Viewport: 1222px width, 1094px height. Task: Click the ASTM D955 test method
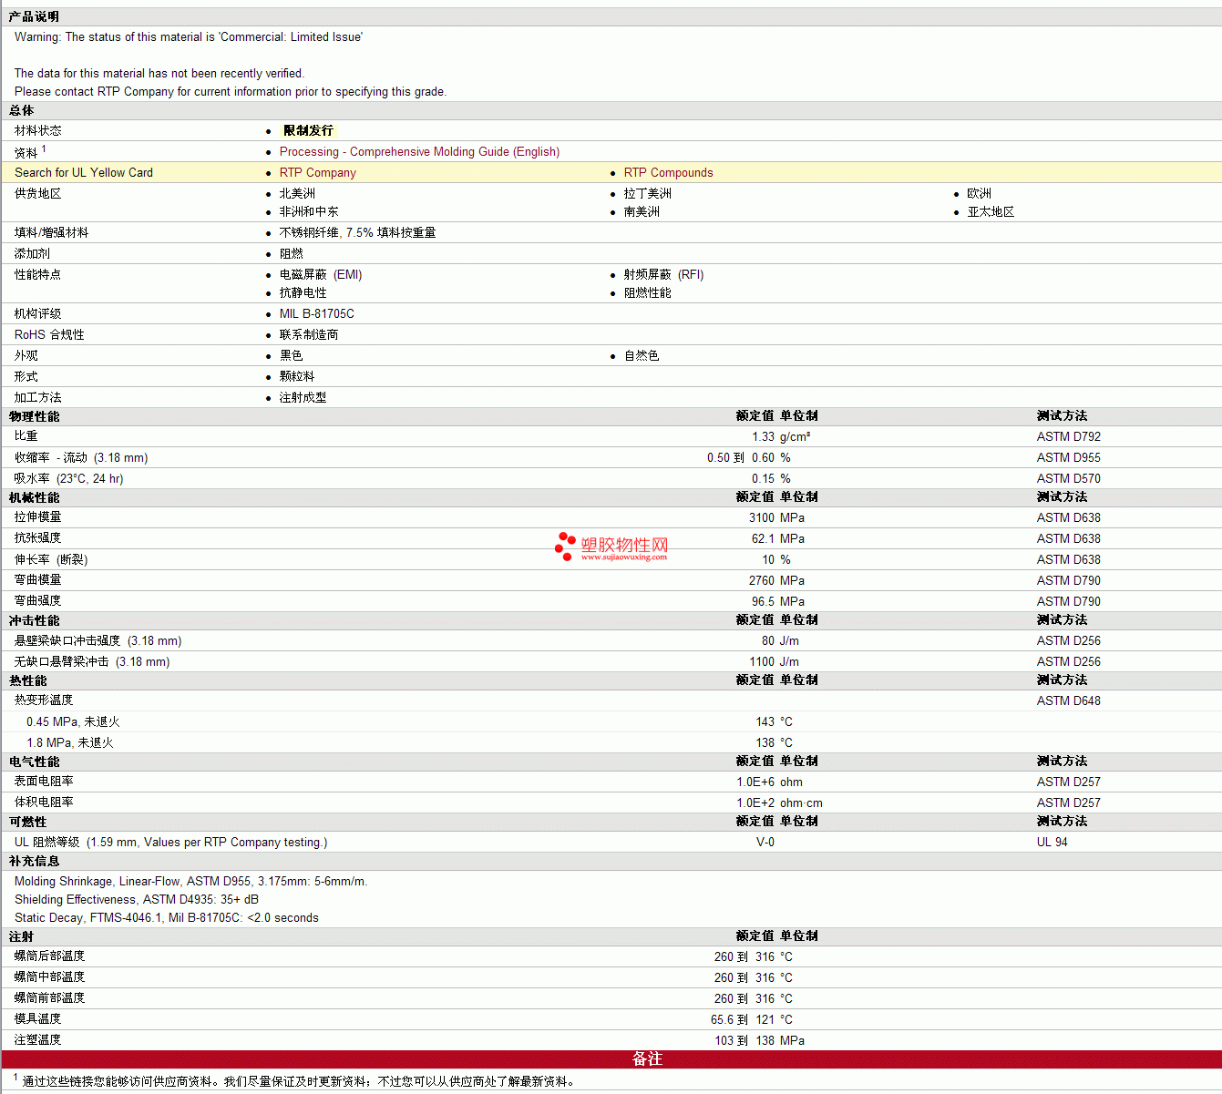point(1069,458)
